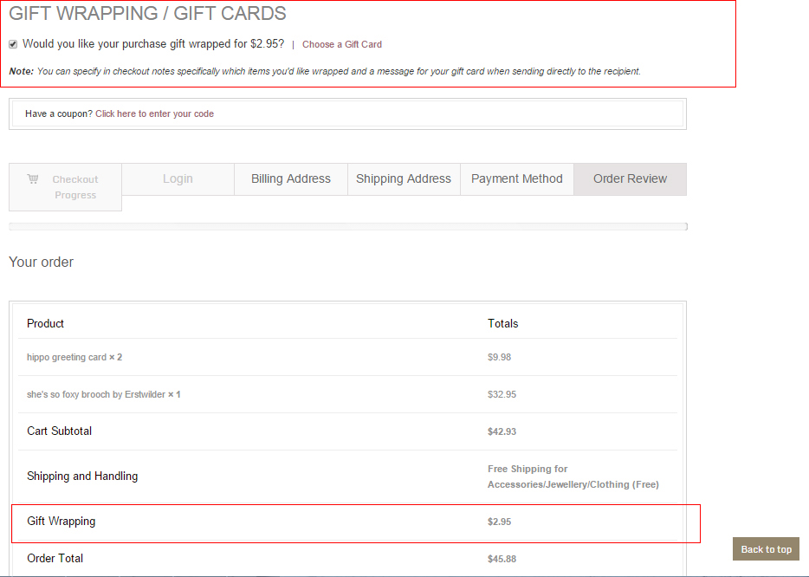Click the 'Have a coupon?' text
The image size is (809, 577).
59,113
